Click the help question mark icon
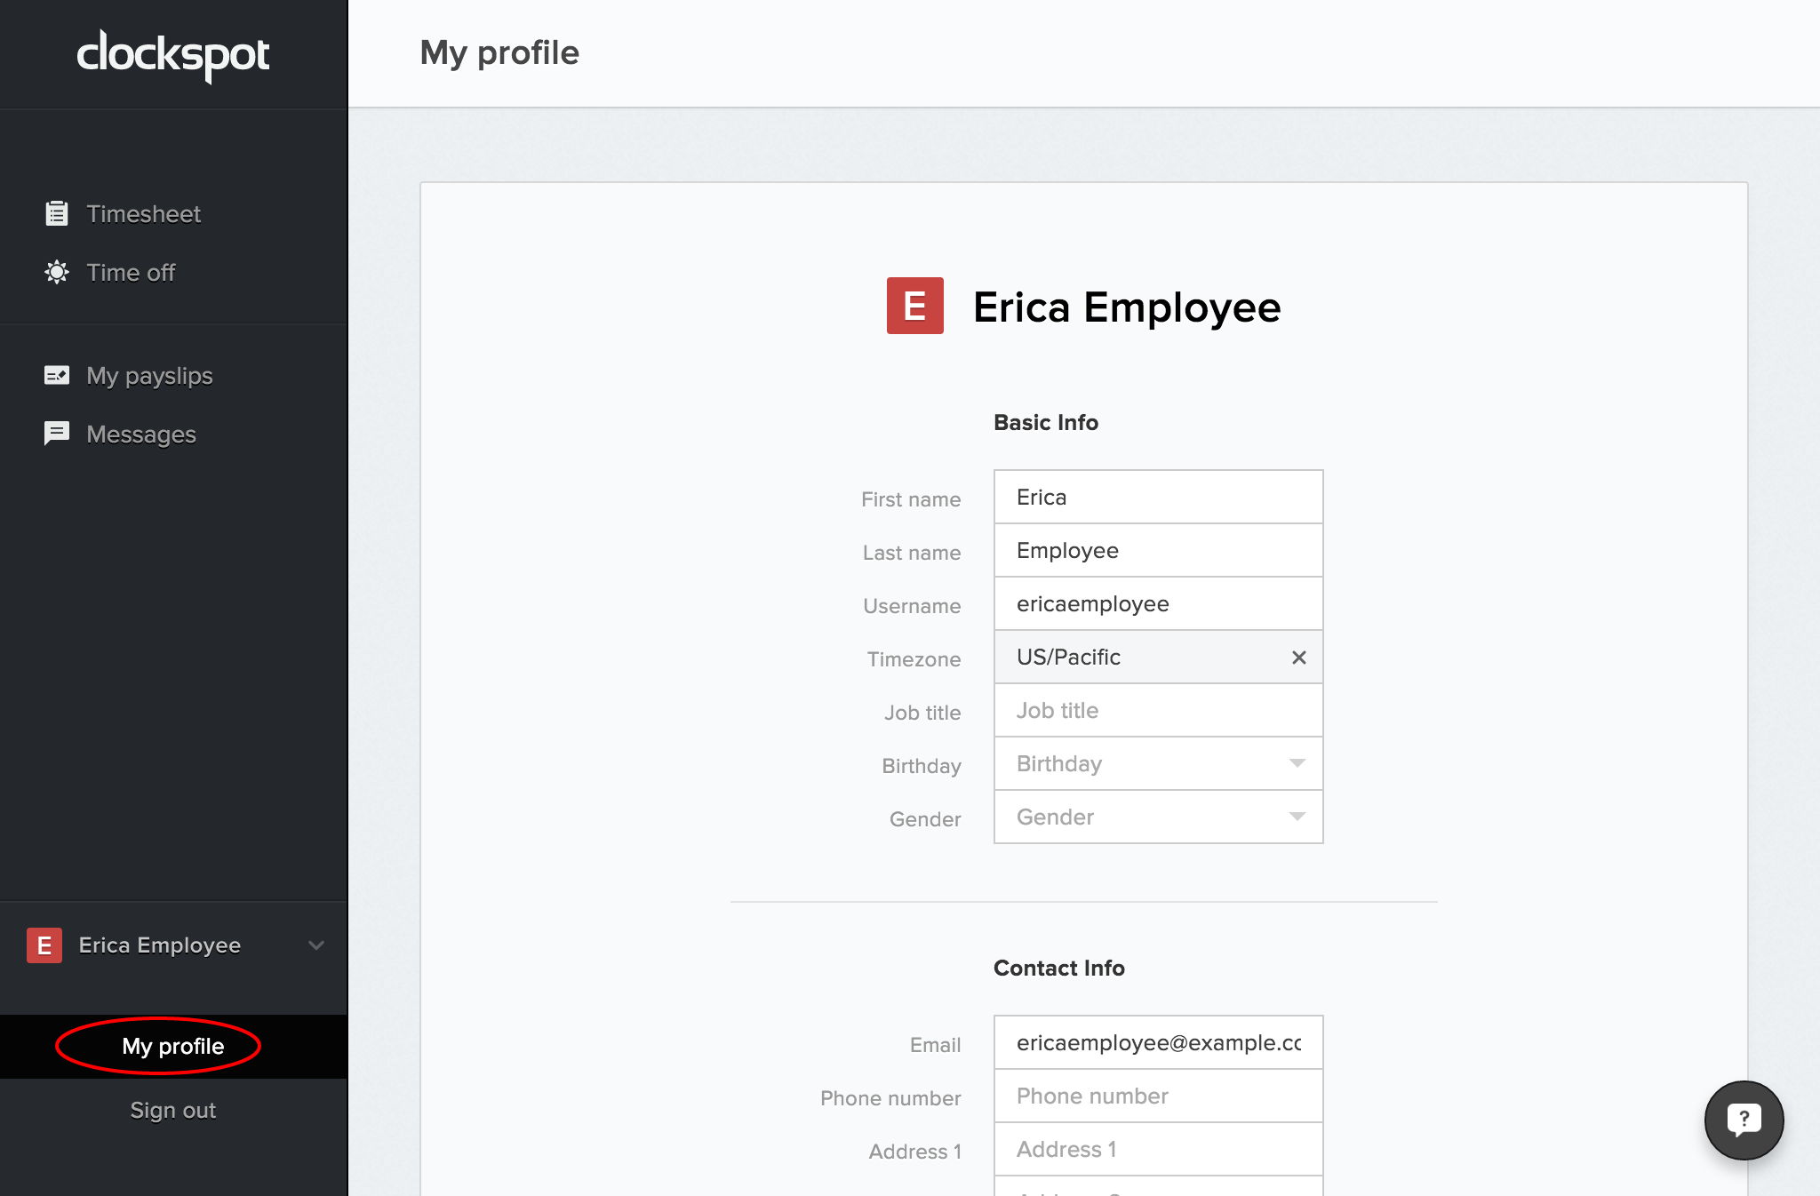This screenshot has height=1196, width=1820. pyautogui.click(x=1745, y=1119)
